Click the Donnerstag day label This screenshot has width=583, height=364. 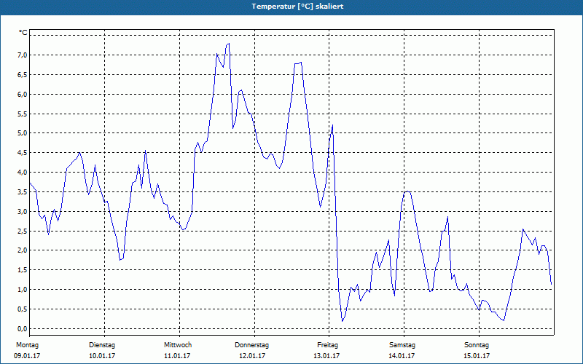(251, 345)
